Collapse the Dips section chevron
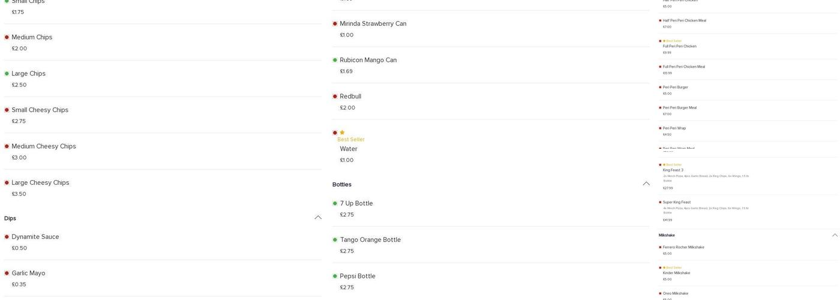This screenshot has width=840, height=300. (318, 218)
